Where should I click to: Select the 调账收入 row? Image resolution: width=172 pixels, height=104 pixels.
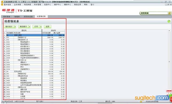pos(34,62)
